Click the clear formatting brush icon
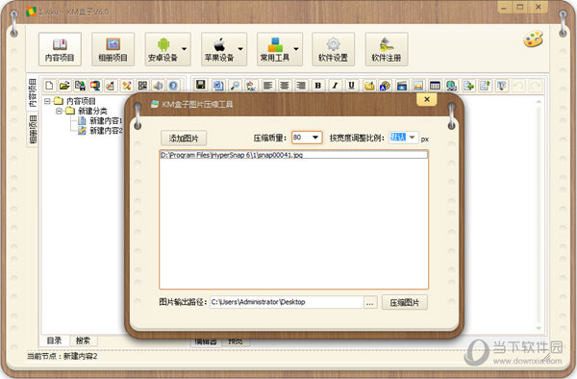This screenshot has height=379, width=577. click(x=502, y=86)
